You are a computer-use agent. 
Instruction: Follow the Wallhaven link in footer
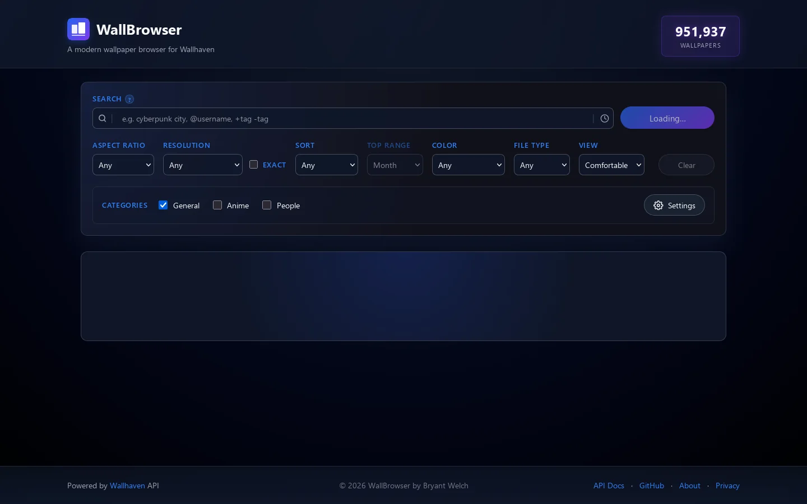(x=127, y=486)
